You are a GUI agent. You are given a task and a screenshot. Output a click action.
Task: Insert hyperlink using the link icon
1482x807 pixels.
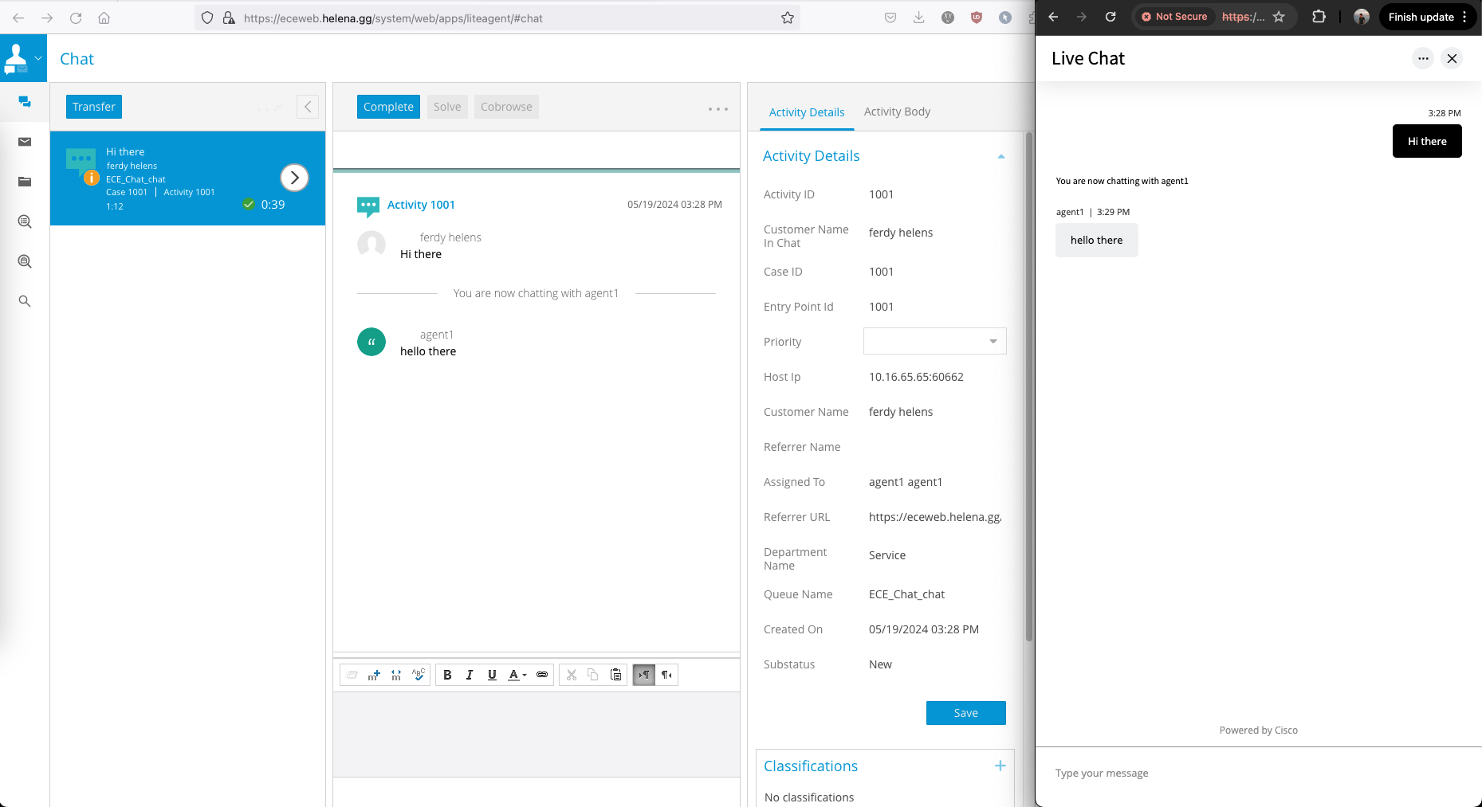(x=542, y=675)
